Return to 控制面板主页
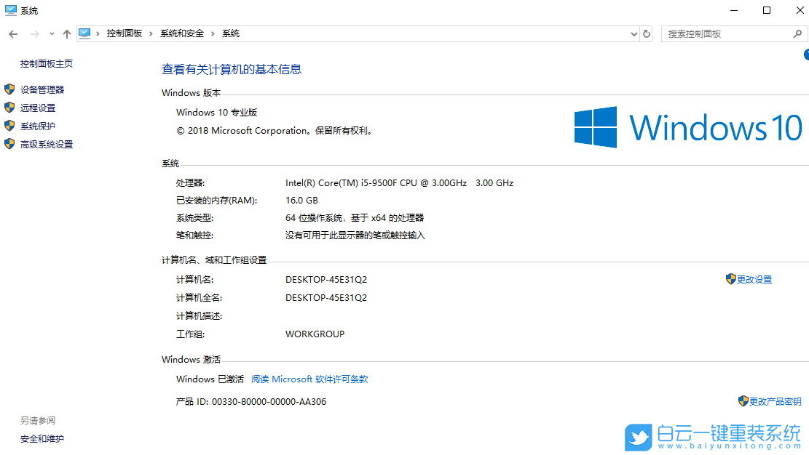The height and width of the screenshot is (455, 809). pos(46,63)
